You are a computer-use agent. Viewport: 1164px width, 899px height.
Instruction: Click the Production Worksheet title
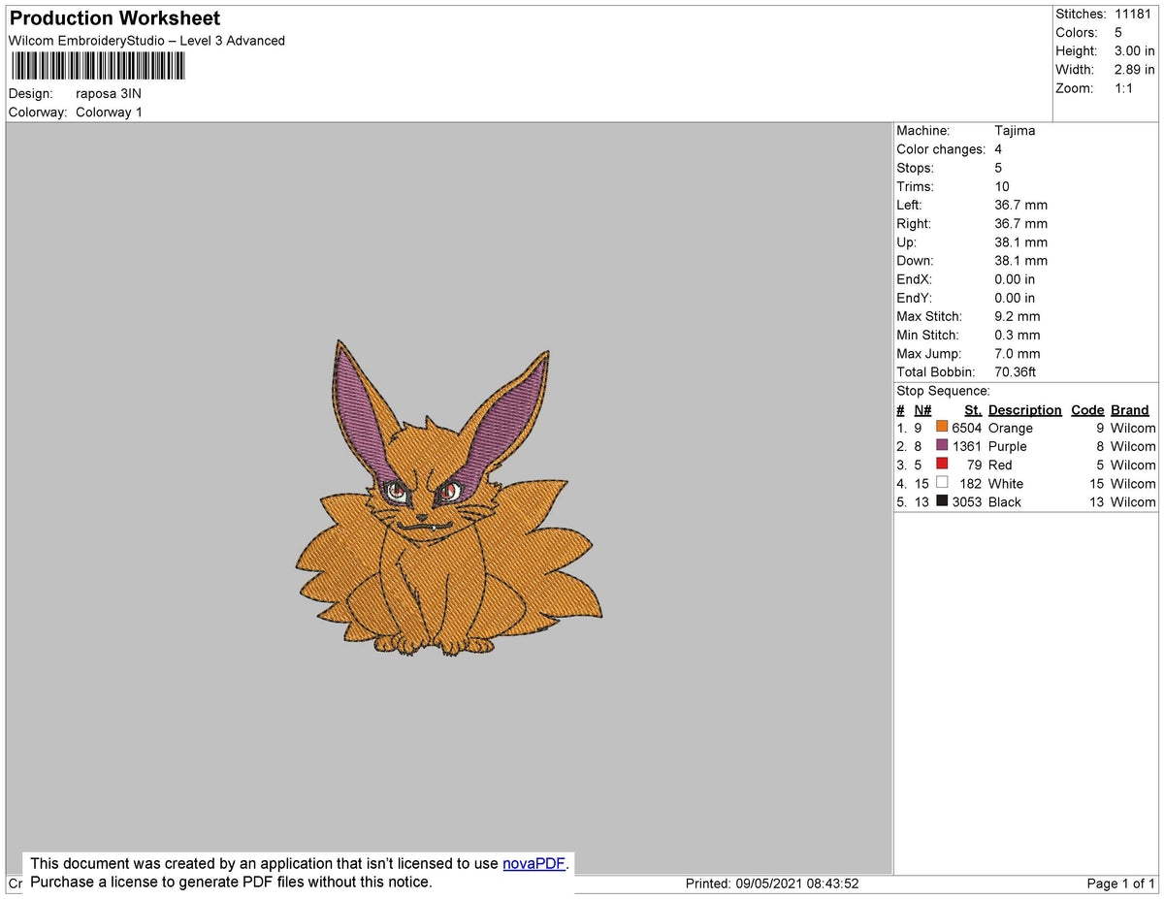tap(113, 17)
